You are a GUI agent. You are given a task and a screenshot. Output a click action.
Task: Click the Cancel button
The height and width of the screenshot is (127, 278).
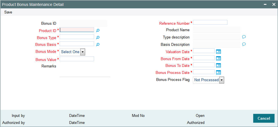click(x=264, y=118)
